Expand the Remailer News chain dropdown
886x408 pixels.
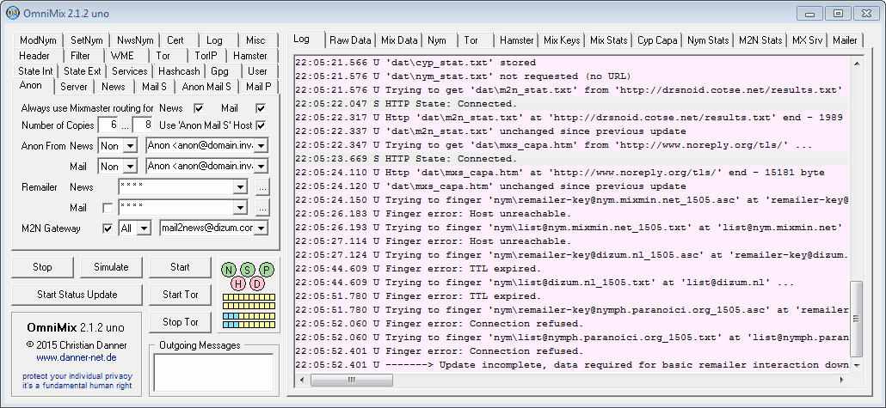click(241, 186)
